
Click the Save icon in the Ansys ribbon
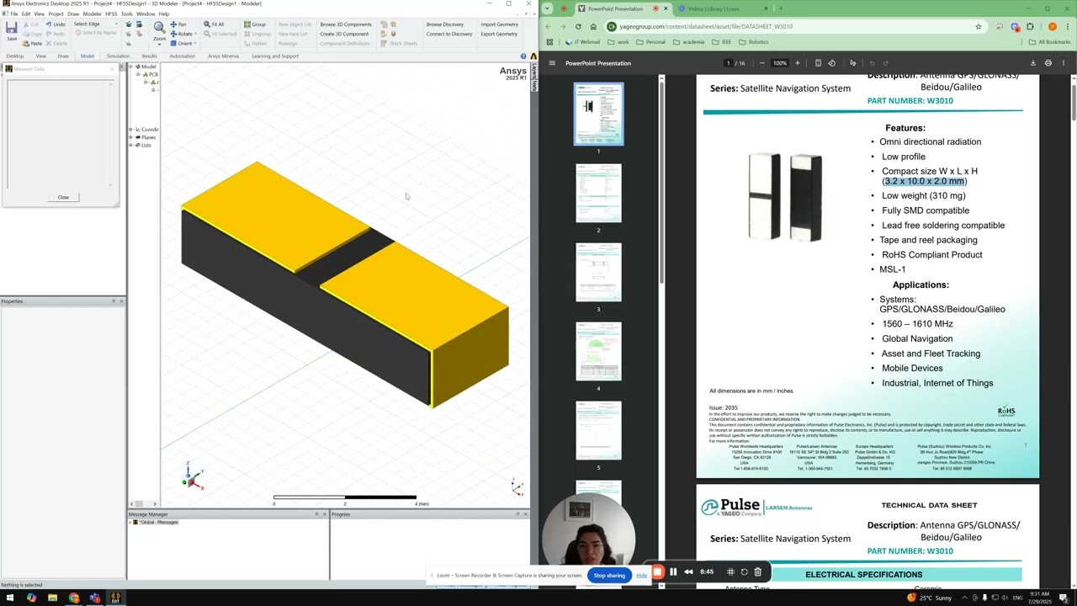[11, 30]
